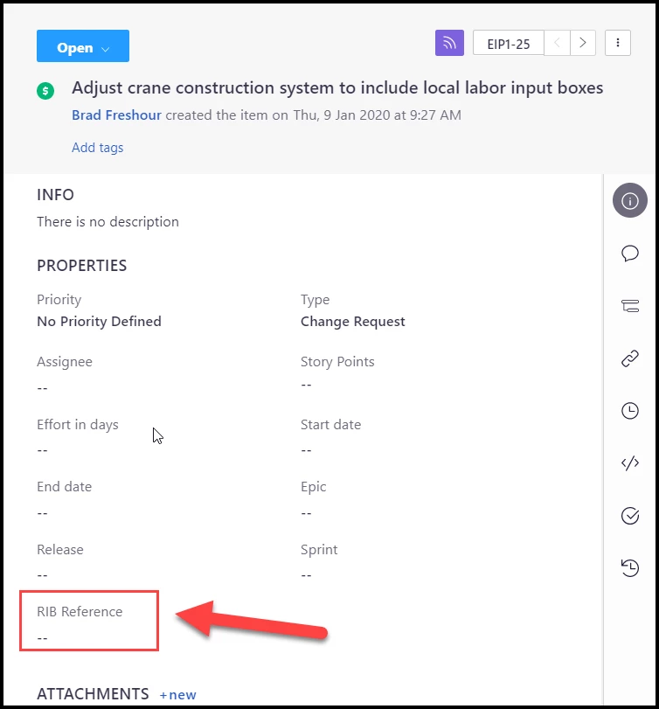Open the subitems list icon in sidebar
The image size is (659, 709).
(x=629, y=306)
